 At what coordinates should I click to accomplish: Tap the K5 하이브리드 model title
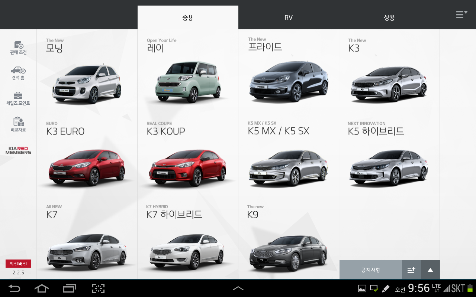376,131
